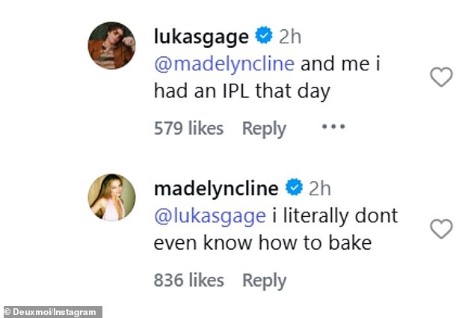
Task: Open the 2h timestamp on lukasgage's comment
Action: (x=289, y=36)
